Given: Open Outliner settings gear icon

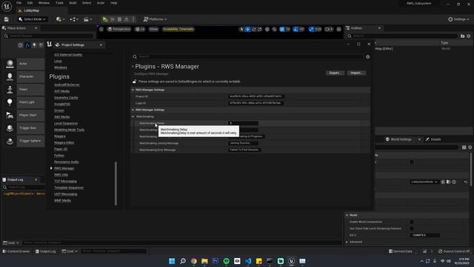Looking at the screenshot, I should pos(469,36).
